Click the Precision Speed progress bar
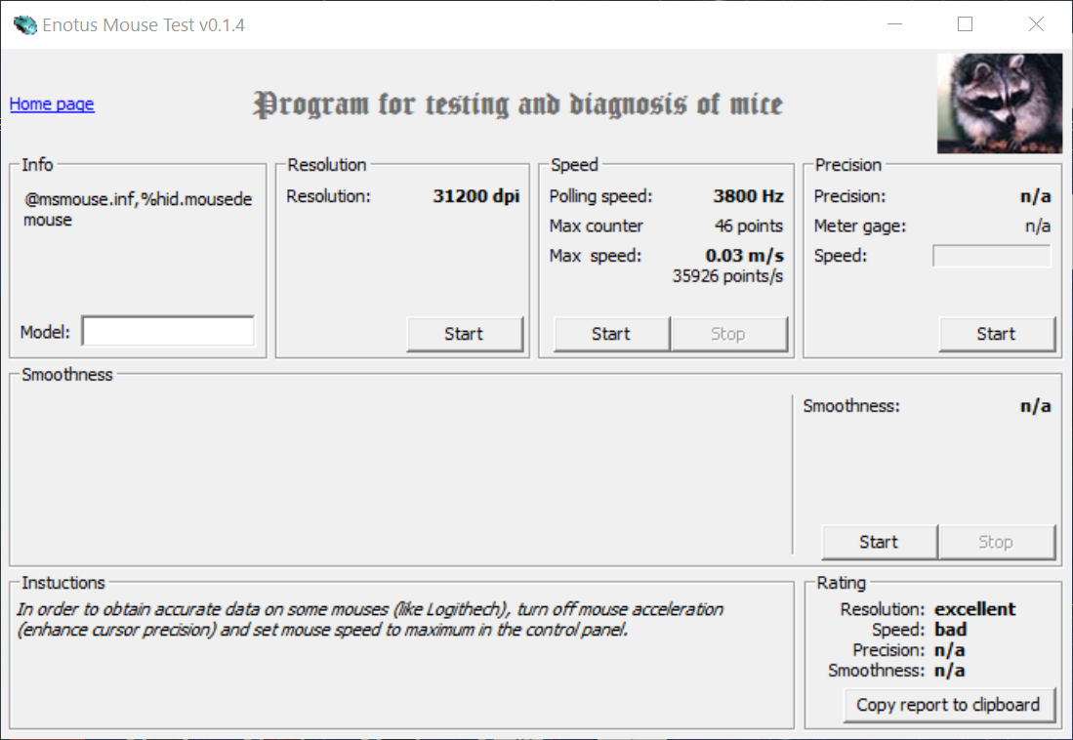Image resolution: width=1073 pixels, height=740 pixels. 992,256
